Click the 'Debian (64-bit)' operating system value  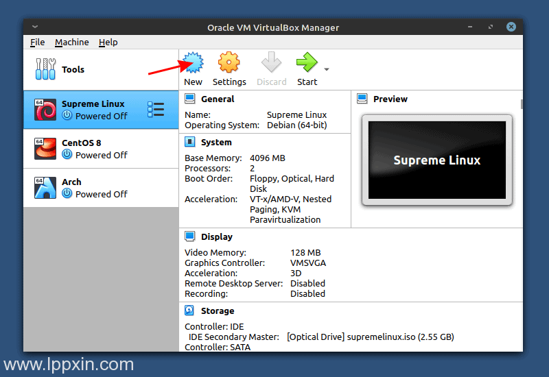click(297, 125)
